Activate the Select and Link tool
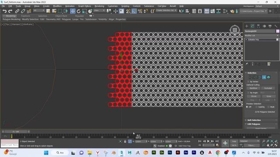The width and height of the screenshot is (280, 157). (x=17, y=11)
